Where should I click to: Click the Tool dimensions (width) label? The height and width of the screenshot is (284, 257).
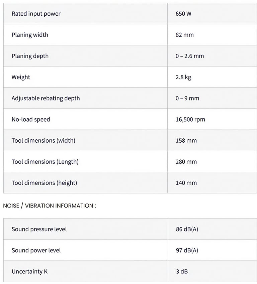[x=44, y=140]
